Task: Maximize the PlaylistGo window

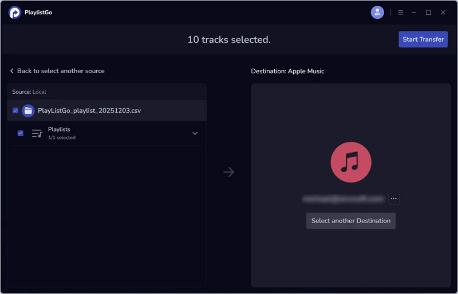Action: (428, 13)
